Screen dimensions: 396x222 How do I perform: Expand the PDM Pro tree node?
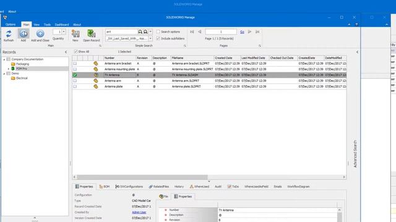click(x=9, y=68)
